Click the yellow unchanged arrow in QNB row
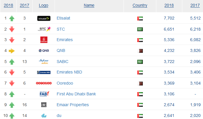 [12, 51]
